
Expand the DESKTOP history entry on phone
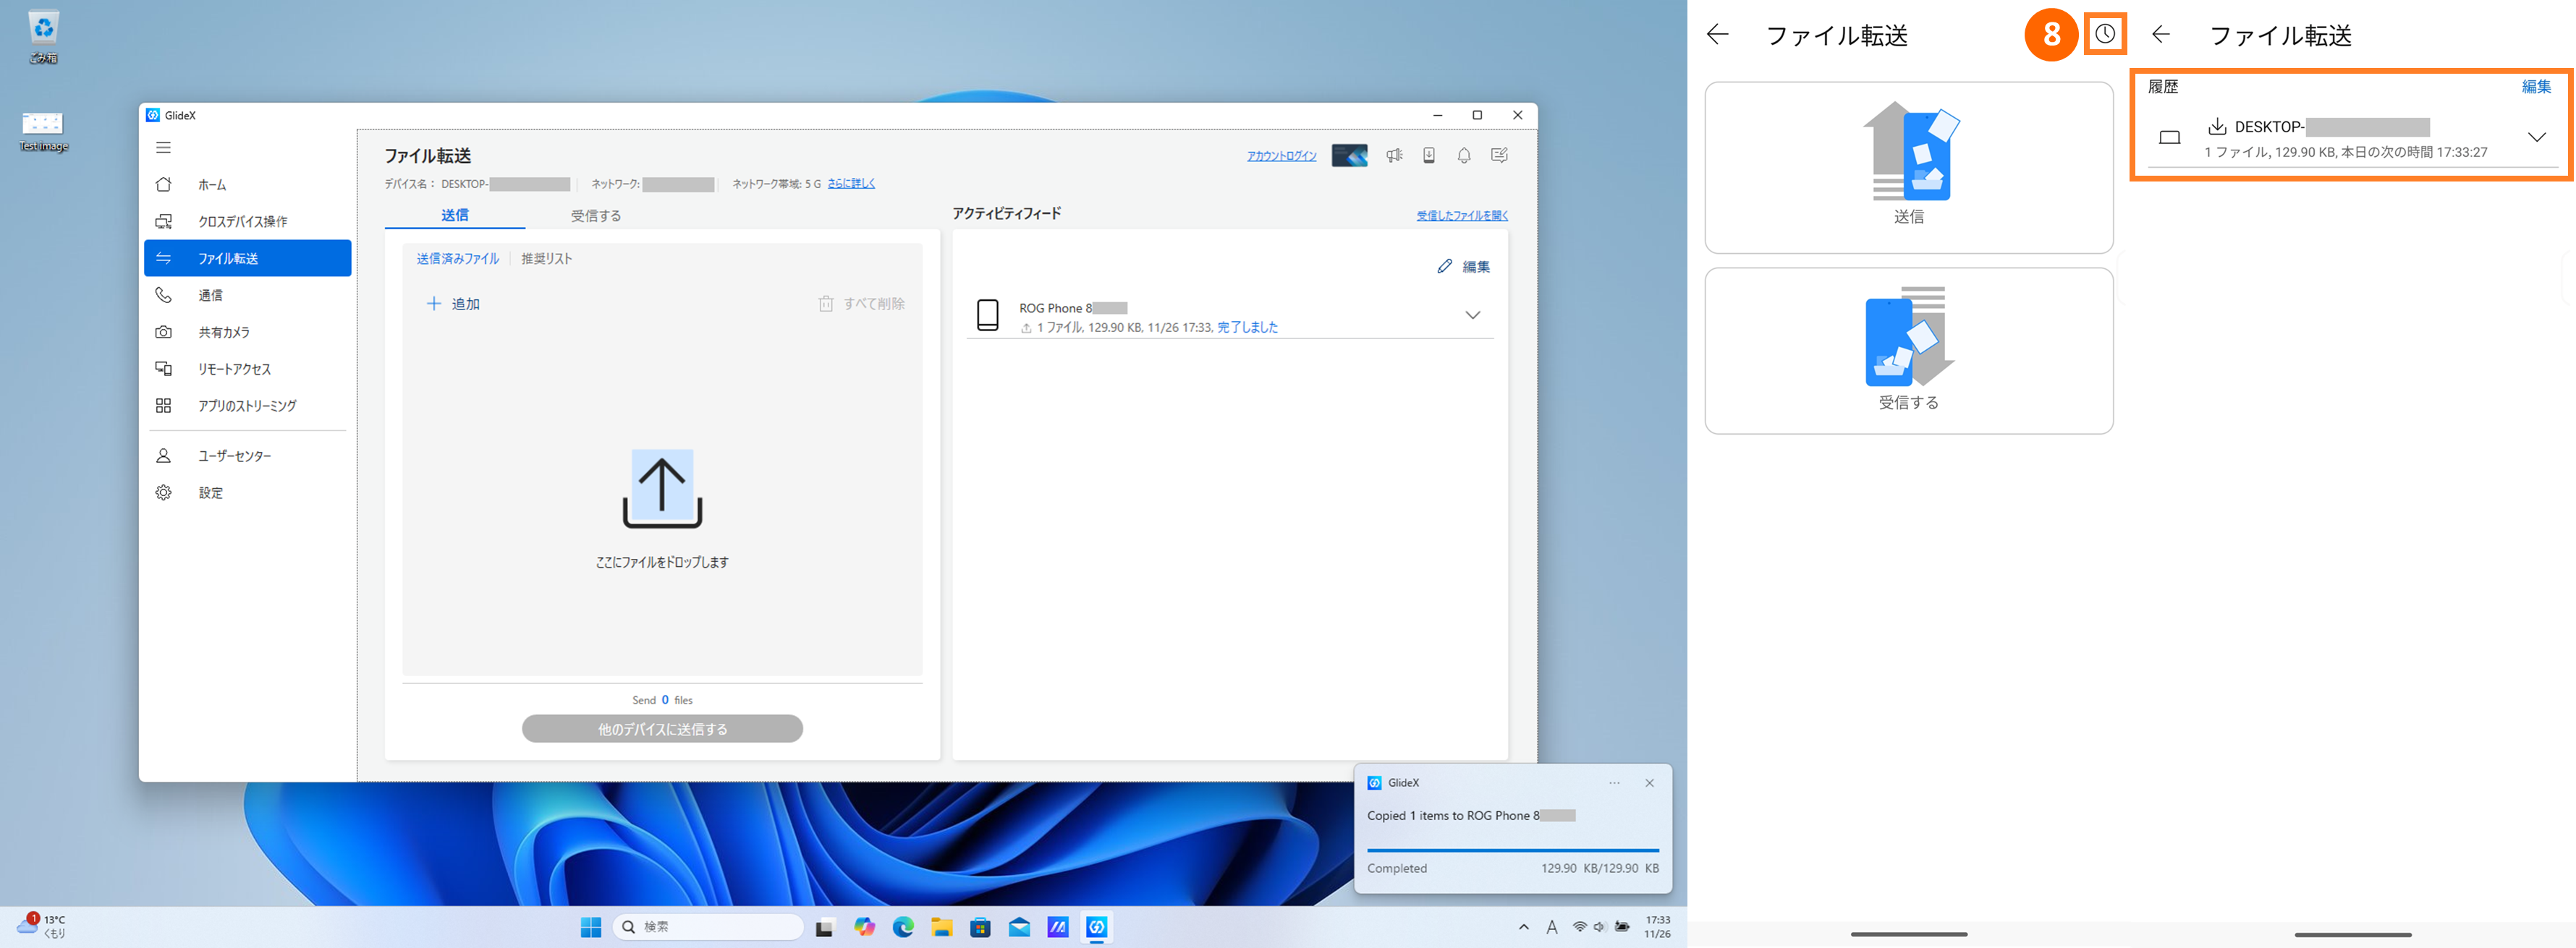tap(2536, 138)
